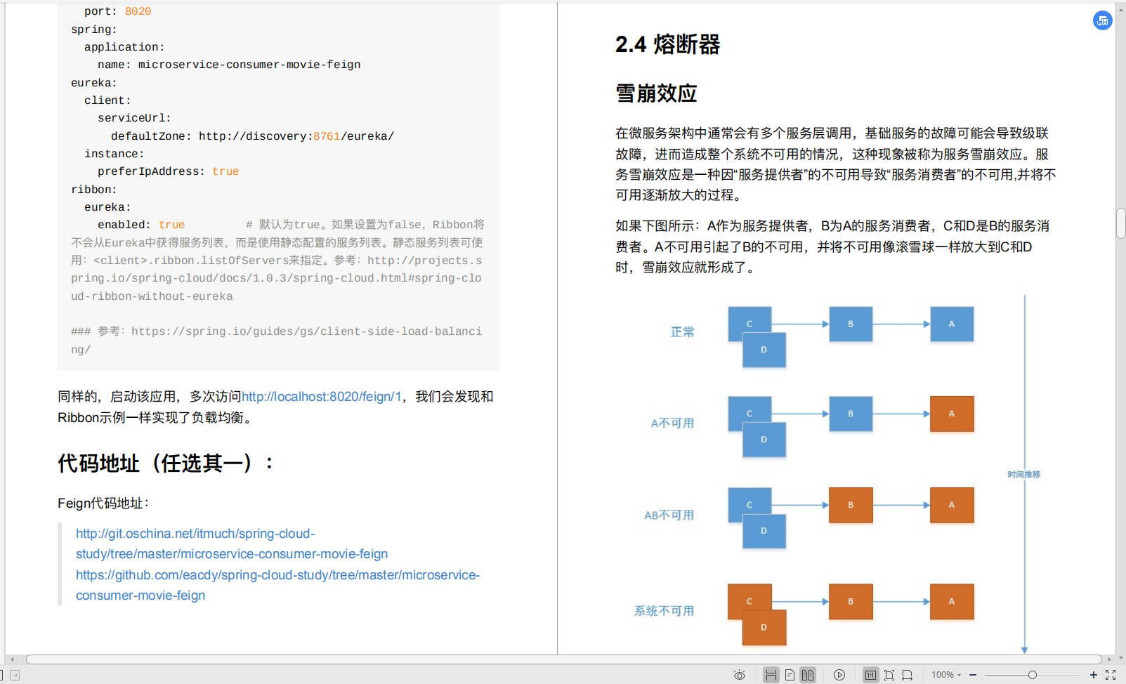Toggle eye-protection reading mode
The width and height of the screenshot is (1126, 684).
tap(740, 675)
